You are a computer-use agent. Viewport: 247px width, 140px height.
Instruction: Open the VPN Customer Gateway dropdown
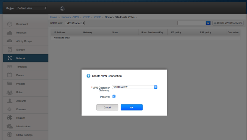[x=135, y=87]
